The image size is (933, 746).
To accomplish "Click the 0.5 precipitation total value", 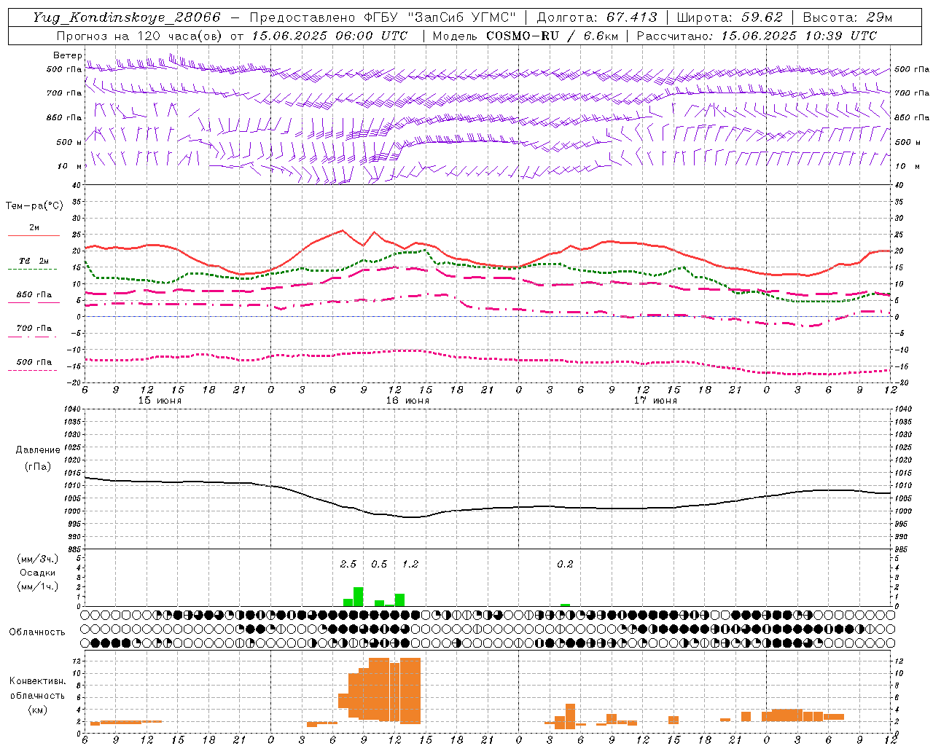I will click(379, 564).
